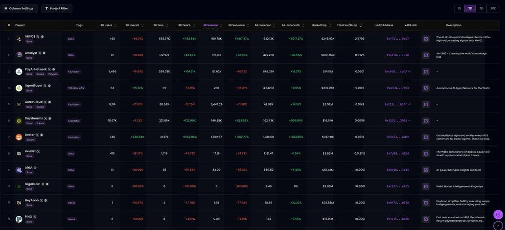Click the Facilitator tag on Daydreams row
Image resolution: width=505 pixels, height=230 pixels.
[x=74, y=121]
